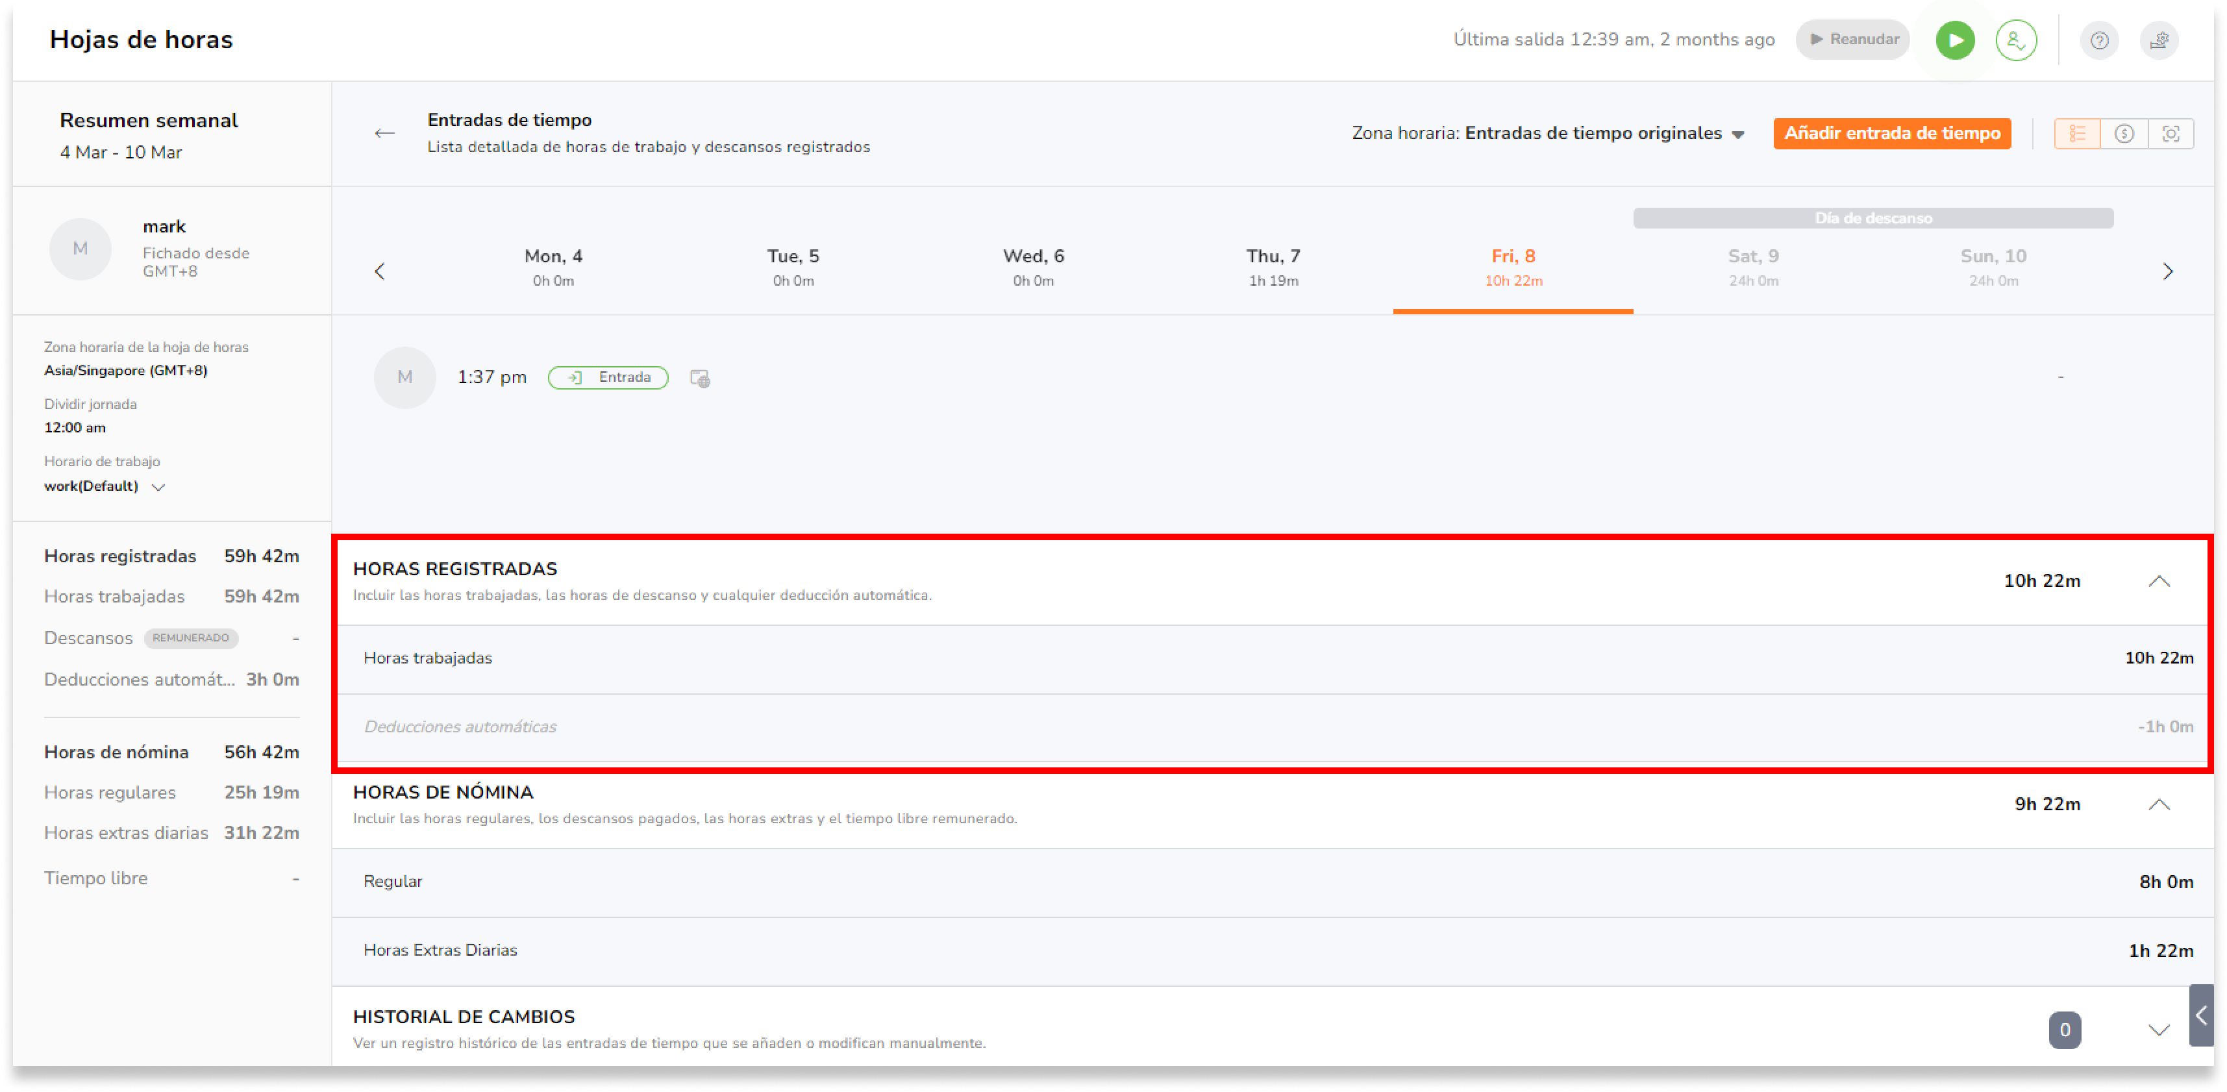Click the green play clock-in button

1955,40
